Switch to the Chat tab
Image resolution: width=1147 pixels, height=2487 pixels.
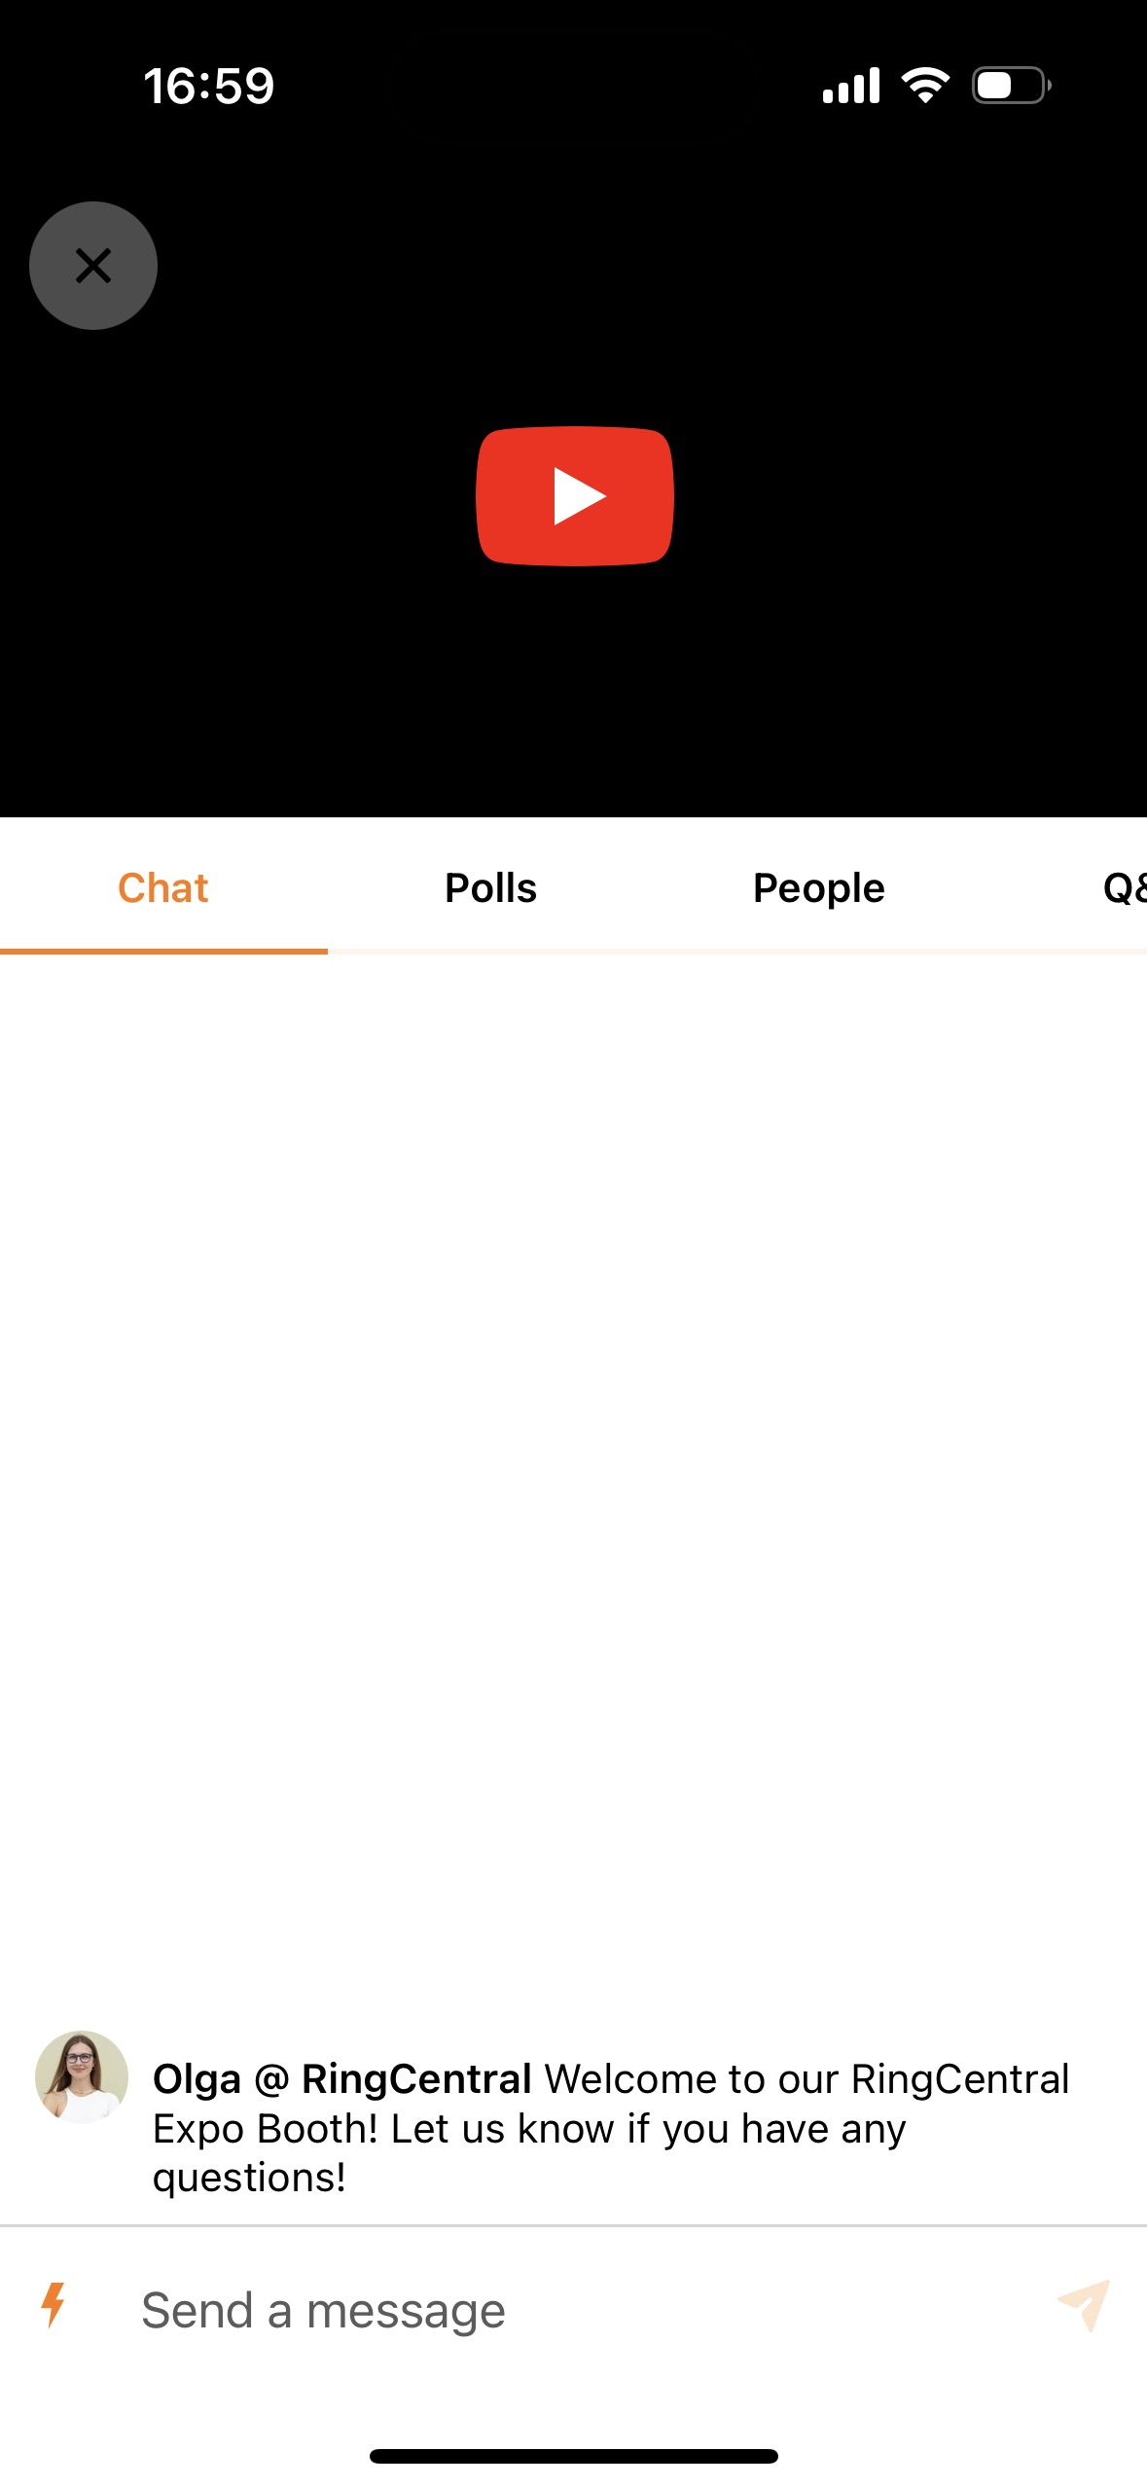pyautogui.click(x=163, y=887)
